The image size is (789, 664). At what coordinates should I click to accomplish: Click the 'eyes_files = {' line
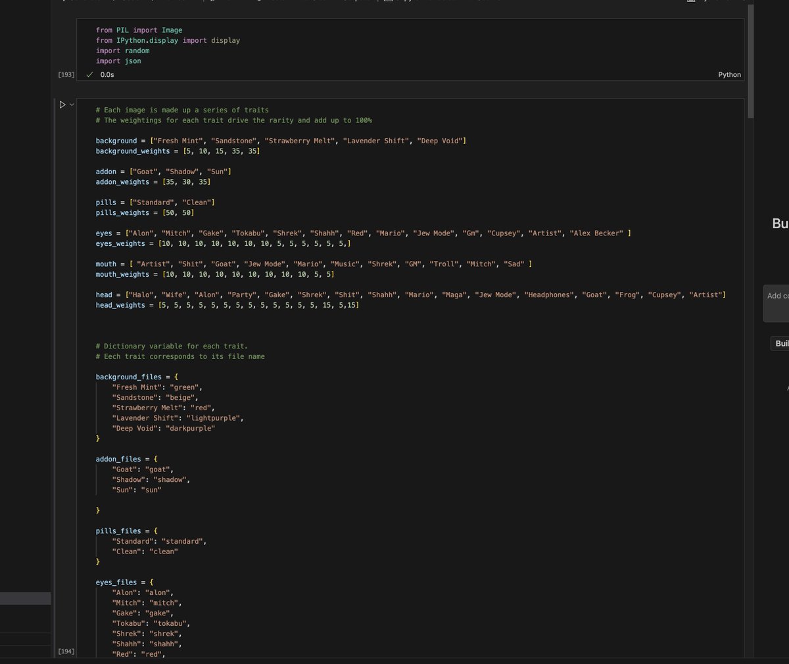tap(125, 582)
